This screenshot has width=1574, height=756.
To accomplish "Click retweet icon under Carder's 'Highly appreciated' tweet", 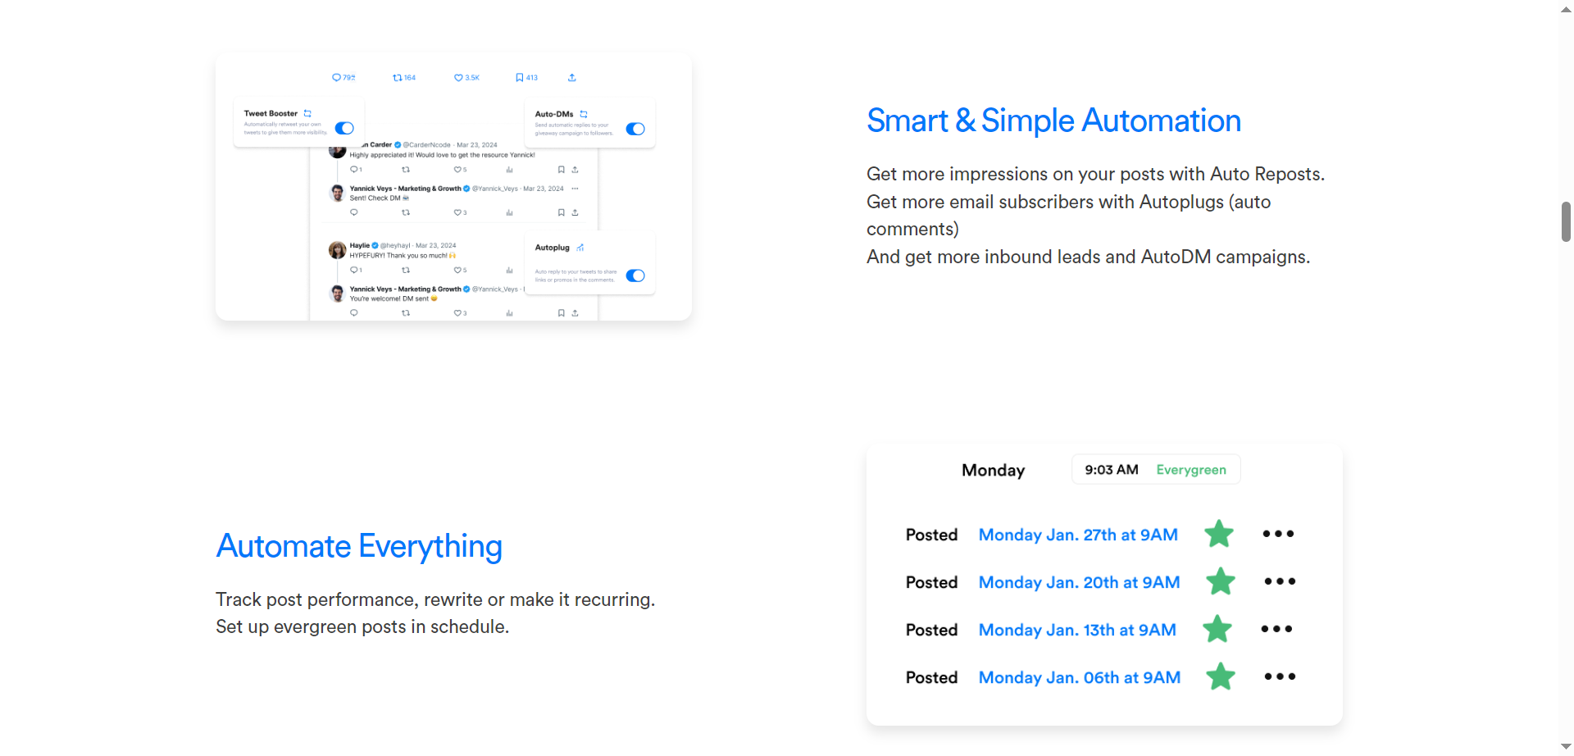I will (x=406, y=170).
